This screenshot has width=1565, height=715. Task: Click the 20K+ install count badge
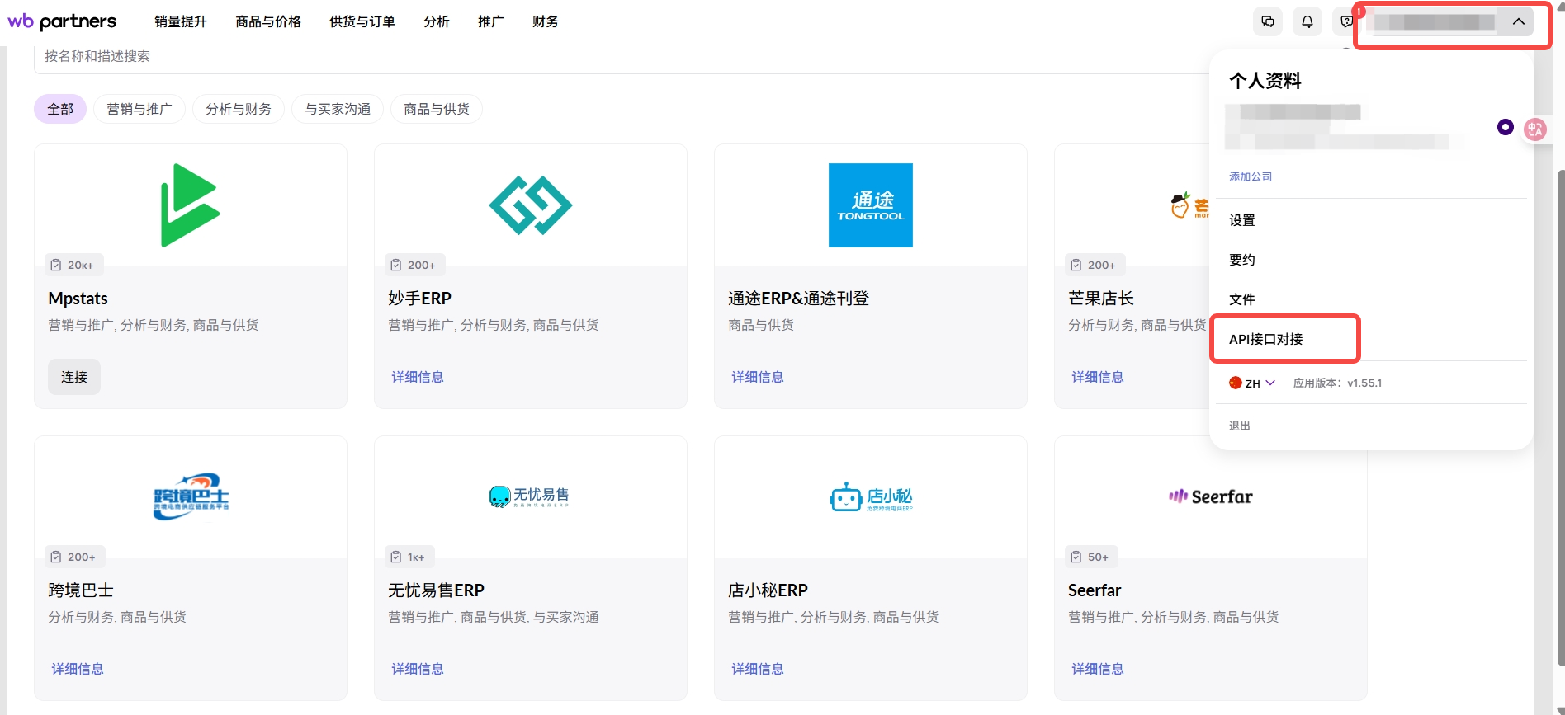(x=73, y=265)
